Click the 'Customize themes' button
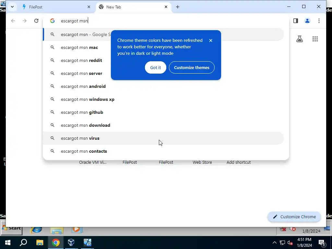Screen dimensions: 332x249 (192, 67)
